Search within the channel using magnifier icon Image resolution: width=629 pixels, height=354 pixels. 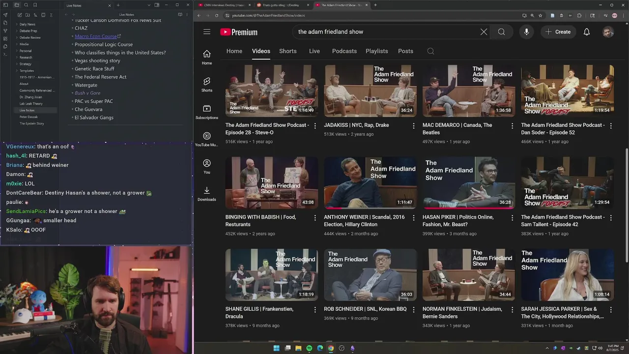[x=430, y=51]
